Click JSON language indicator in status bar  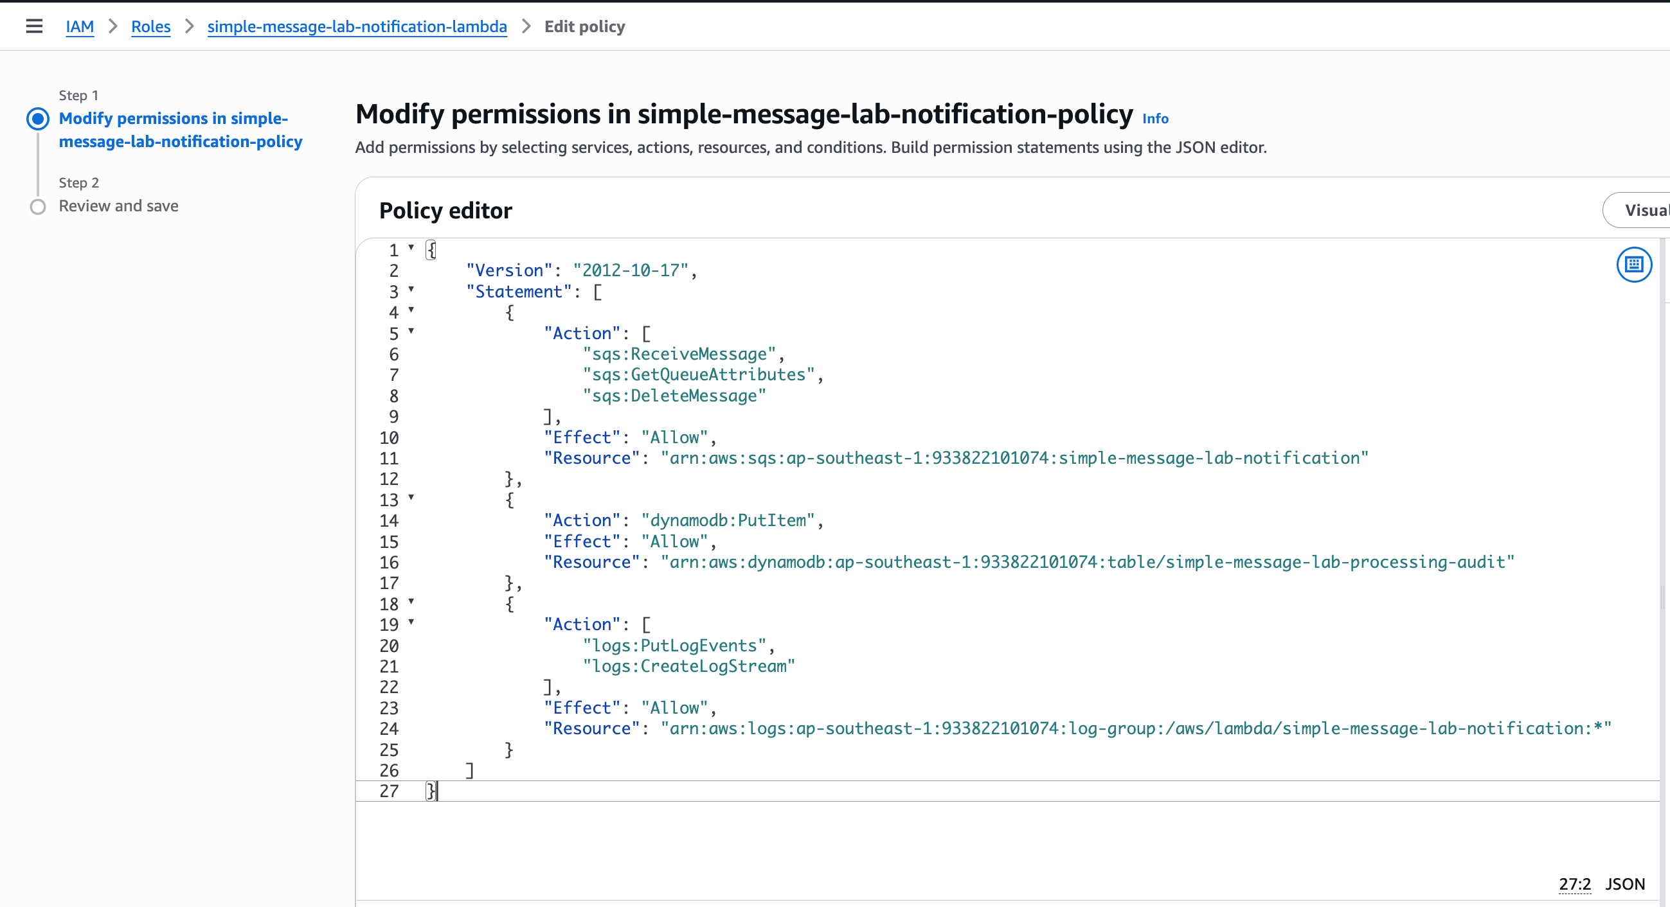click(1624, 885)
